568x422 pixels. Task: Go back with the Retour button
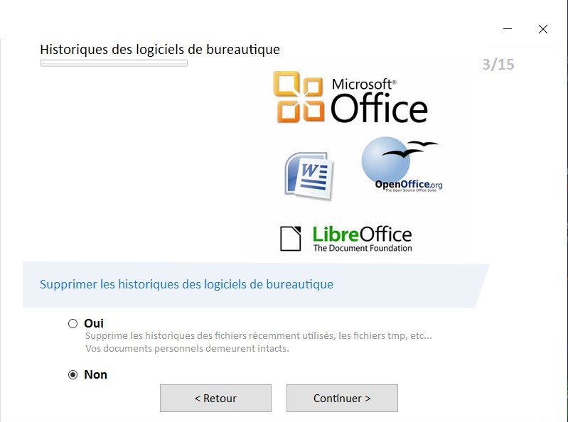point(215,398)
